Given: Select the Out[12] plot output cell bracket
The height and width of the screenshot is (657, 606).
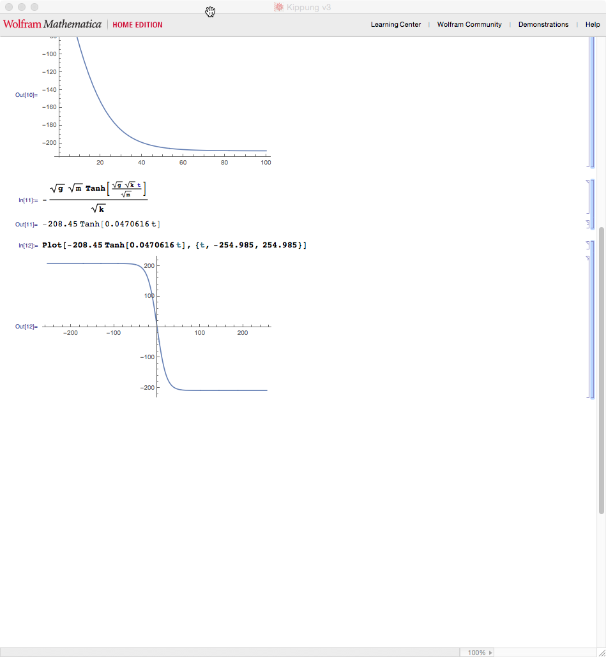Looking at the screenshot, I should pyautogui.click(x=588, y=327).
